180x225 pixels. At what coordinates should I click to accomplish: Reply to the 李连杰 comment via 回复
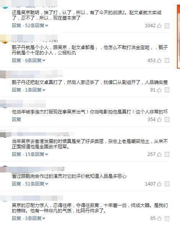[16, 119]
